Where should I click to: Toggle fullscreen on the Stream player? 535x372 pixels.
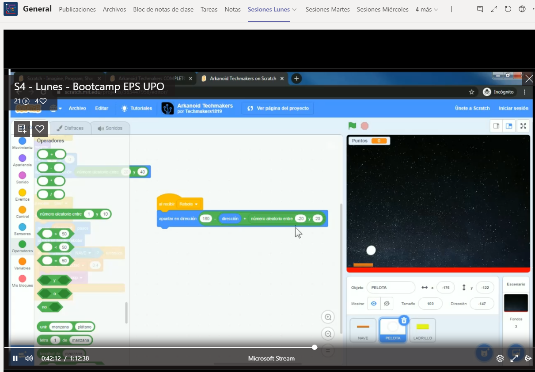coord(514,358)
